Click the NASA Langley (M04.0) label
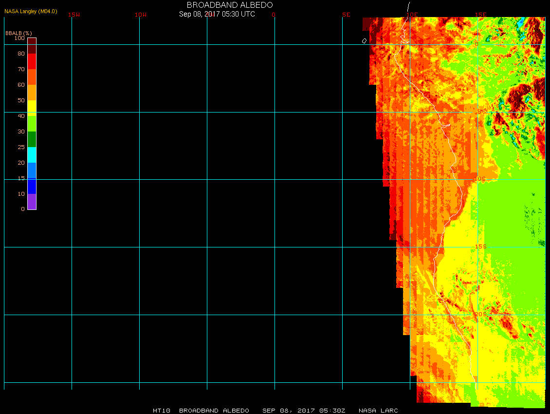Image resolution: width=550 pixels, height=414 pixels. (31, 11)
